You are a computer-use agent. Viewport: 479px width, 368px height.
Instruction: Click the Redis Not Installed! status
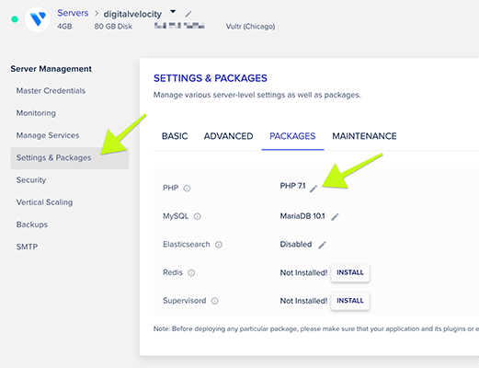coord(303,272)
